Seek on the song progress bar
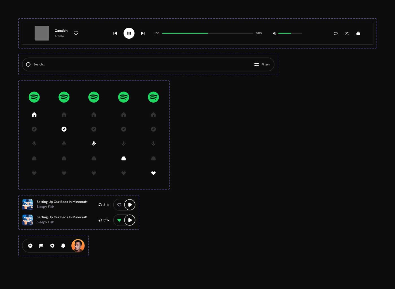The height and width of the screenshot is (289, 395). pyautogui.click(x=208, y=33)
